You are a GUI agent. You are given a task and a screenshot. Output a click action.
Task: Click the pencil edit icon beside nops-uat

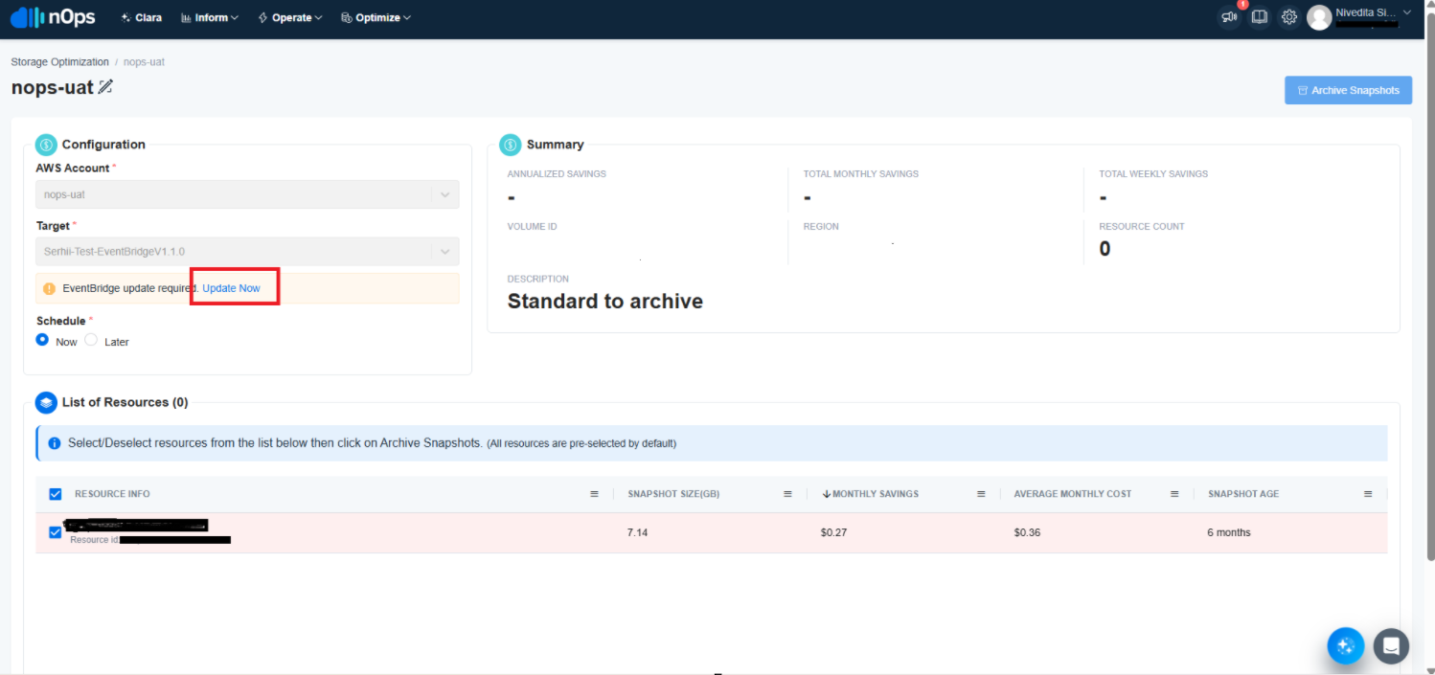point(105,87)
